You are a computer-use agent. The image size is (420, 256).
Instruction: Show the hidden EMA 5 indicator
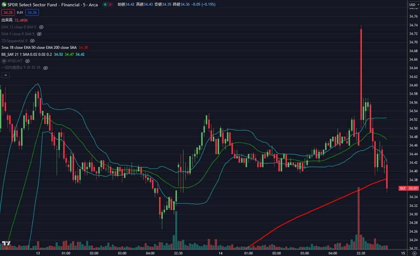pos(39,34)
